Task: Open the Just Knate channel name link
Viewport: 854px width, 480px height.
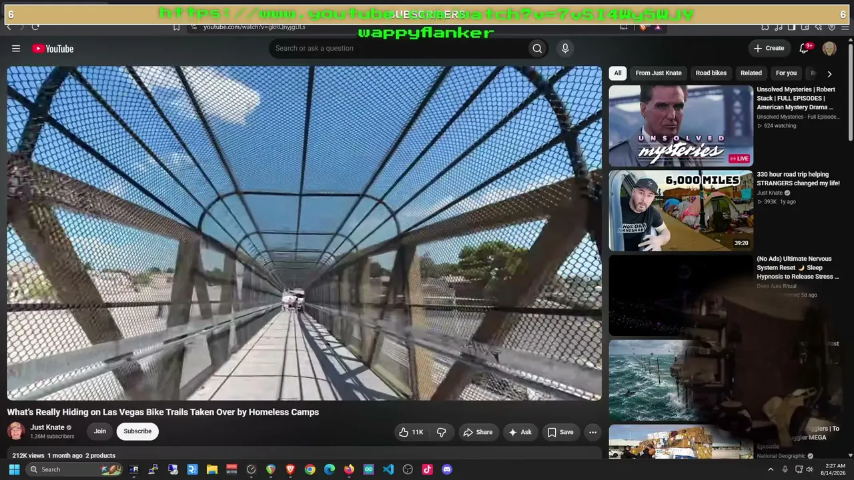Action: pyautogui.click(x=47, y=427)
